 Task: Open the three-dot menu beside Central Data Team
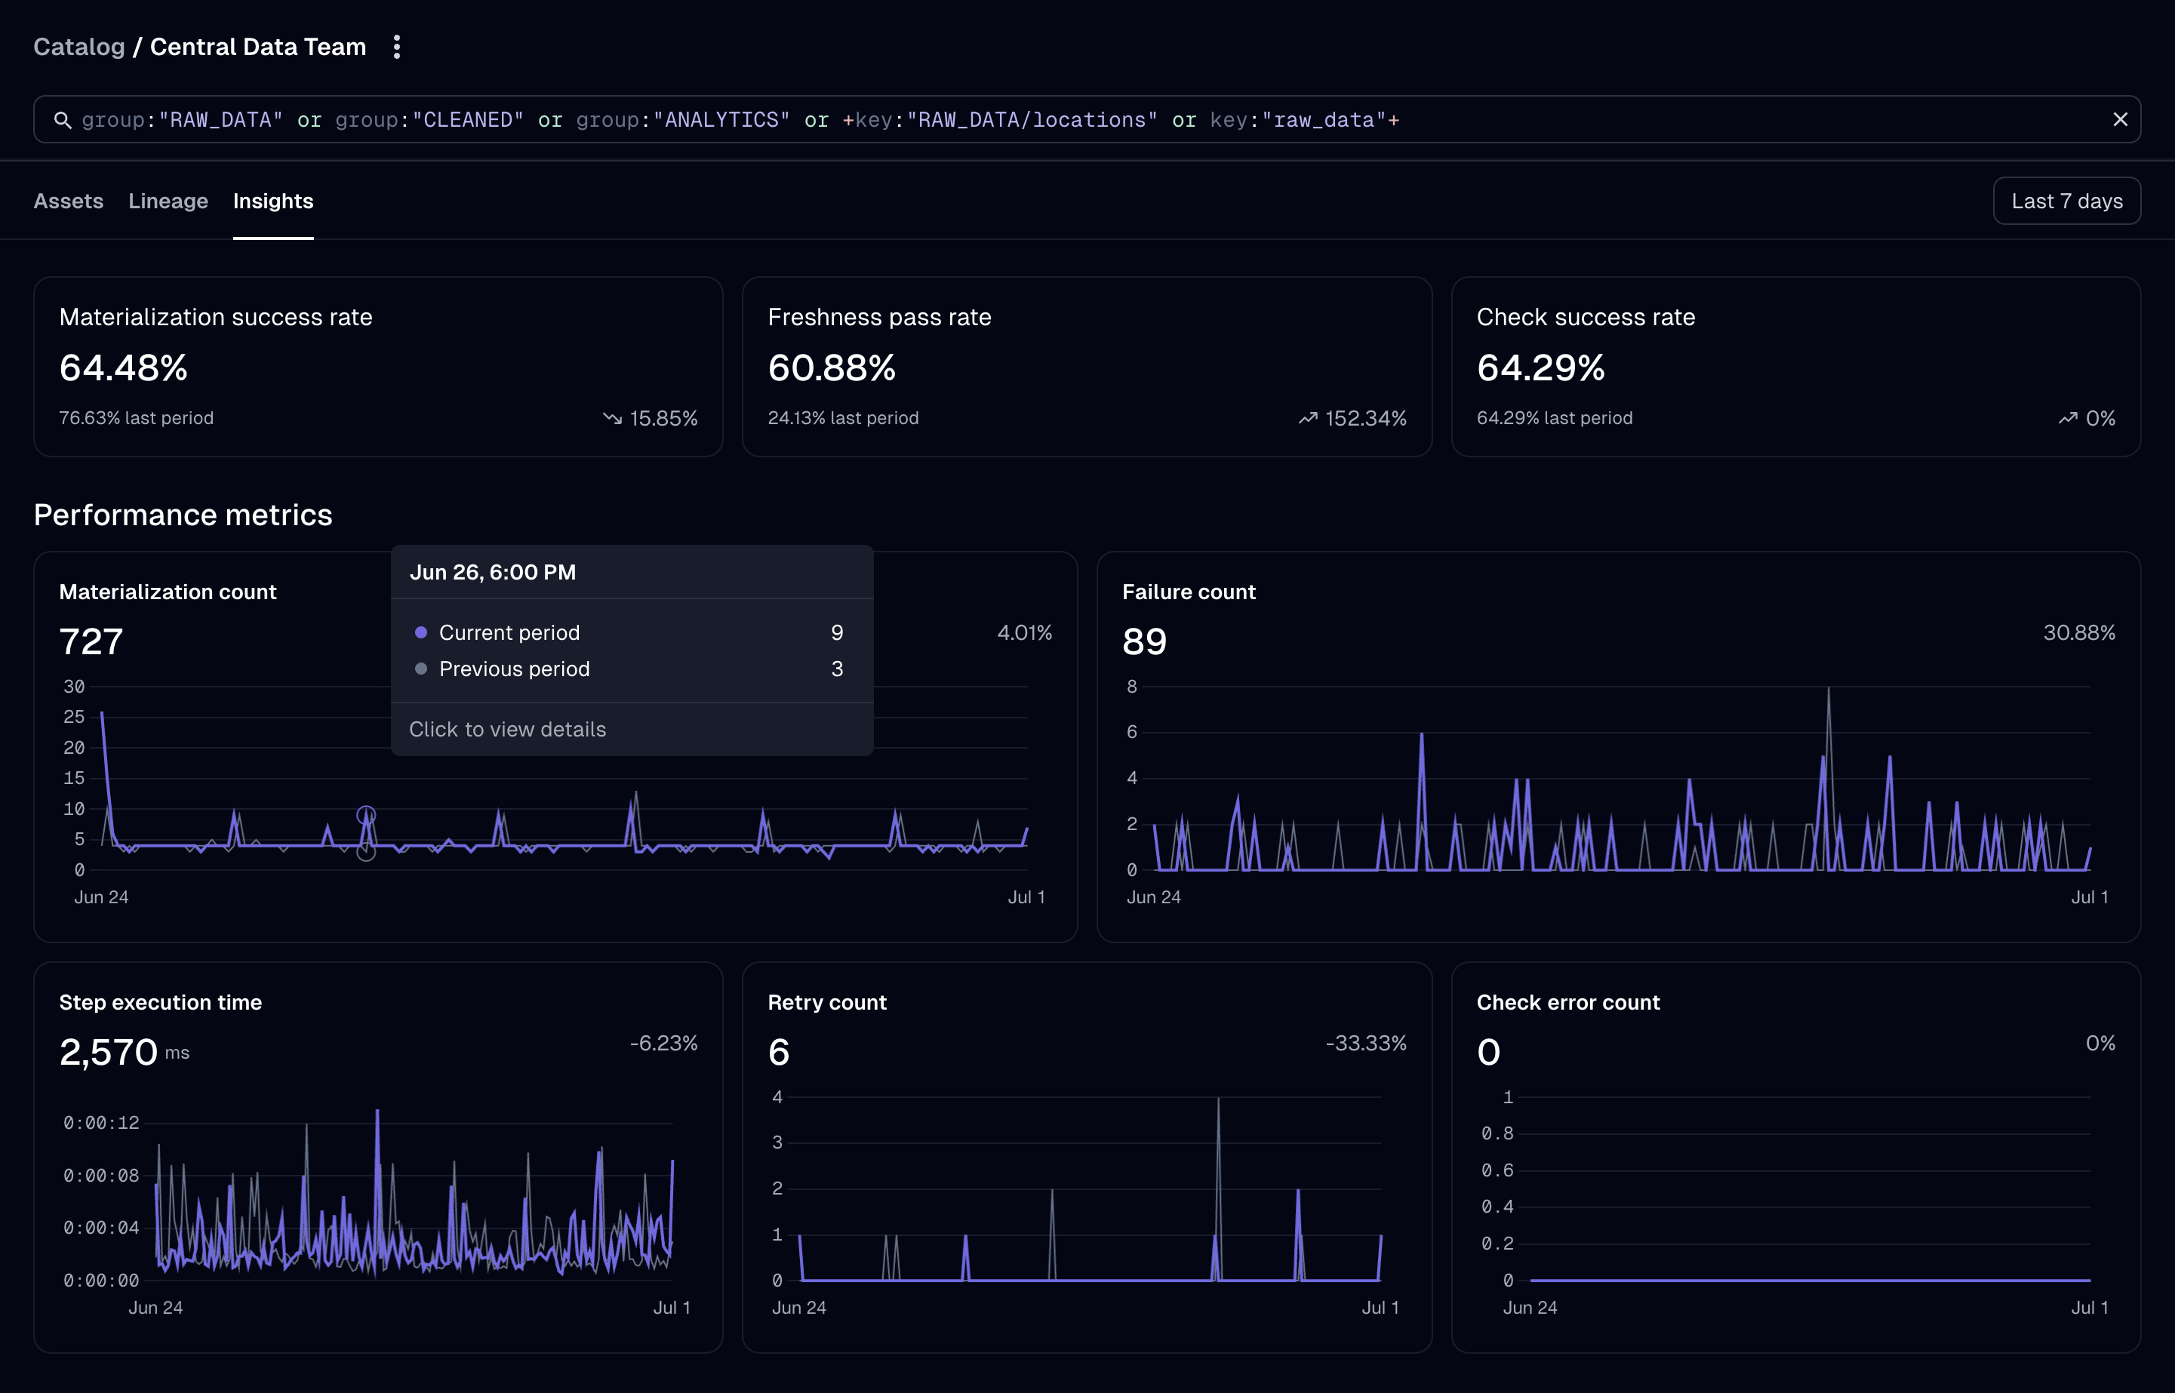397,46
